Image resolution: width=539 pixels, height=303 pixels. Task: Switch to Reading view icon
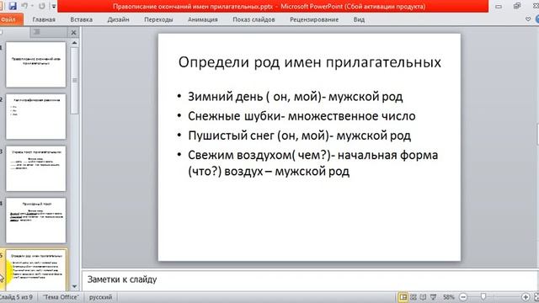click(423, 297)
